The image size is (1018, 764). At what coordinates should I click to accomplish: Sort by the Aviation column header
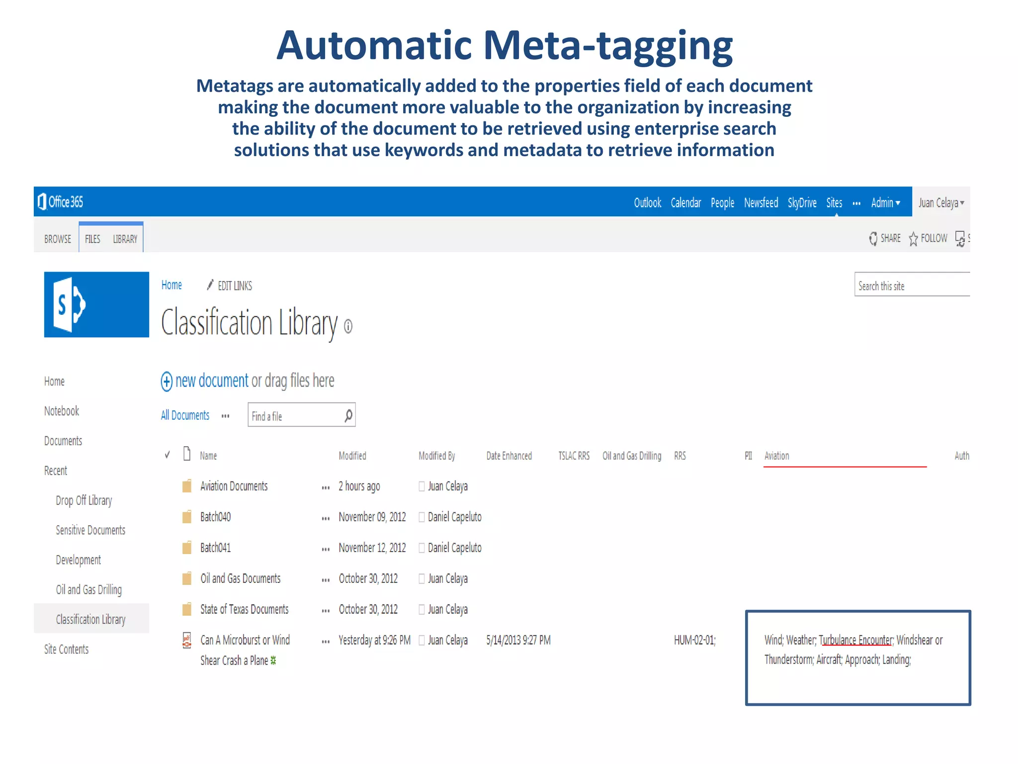coord(776,456)
